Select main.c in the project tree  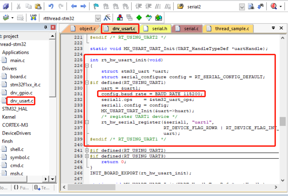pyautogui.click(x=18, y=61)
